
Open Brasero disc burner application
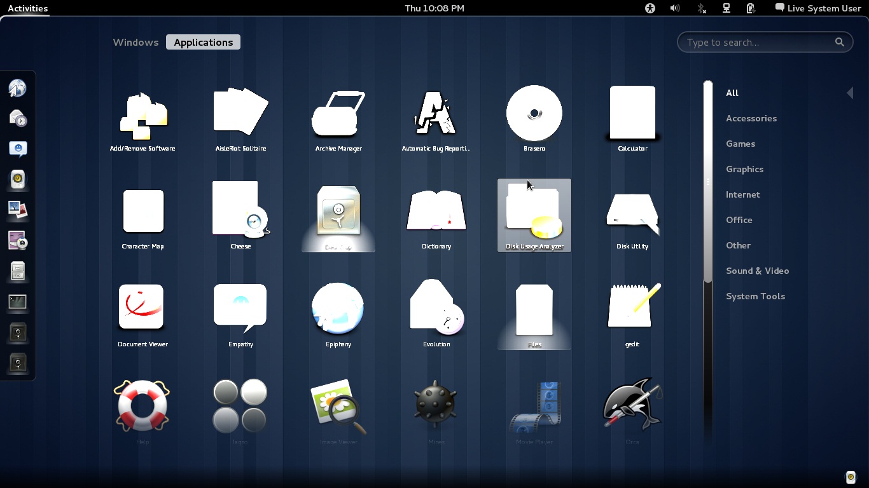click(534, 114)
